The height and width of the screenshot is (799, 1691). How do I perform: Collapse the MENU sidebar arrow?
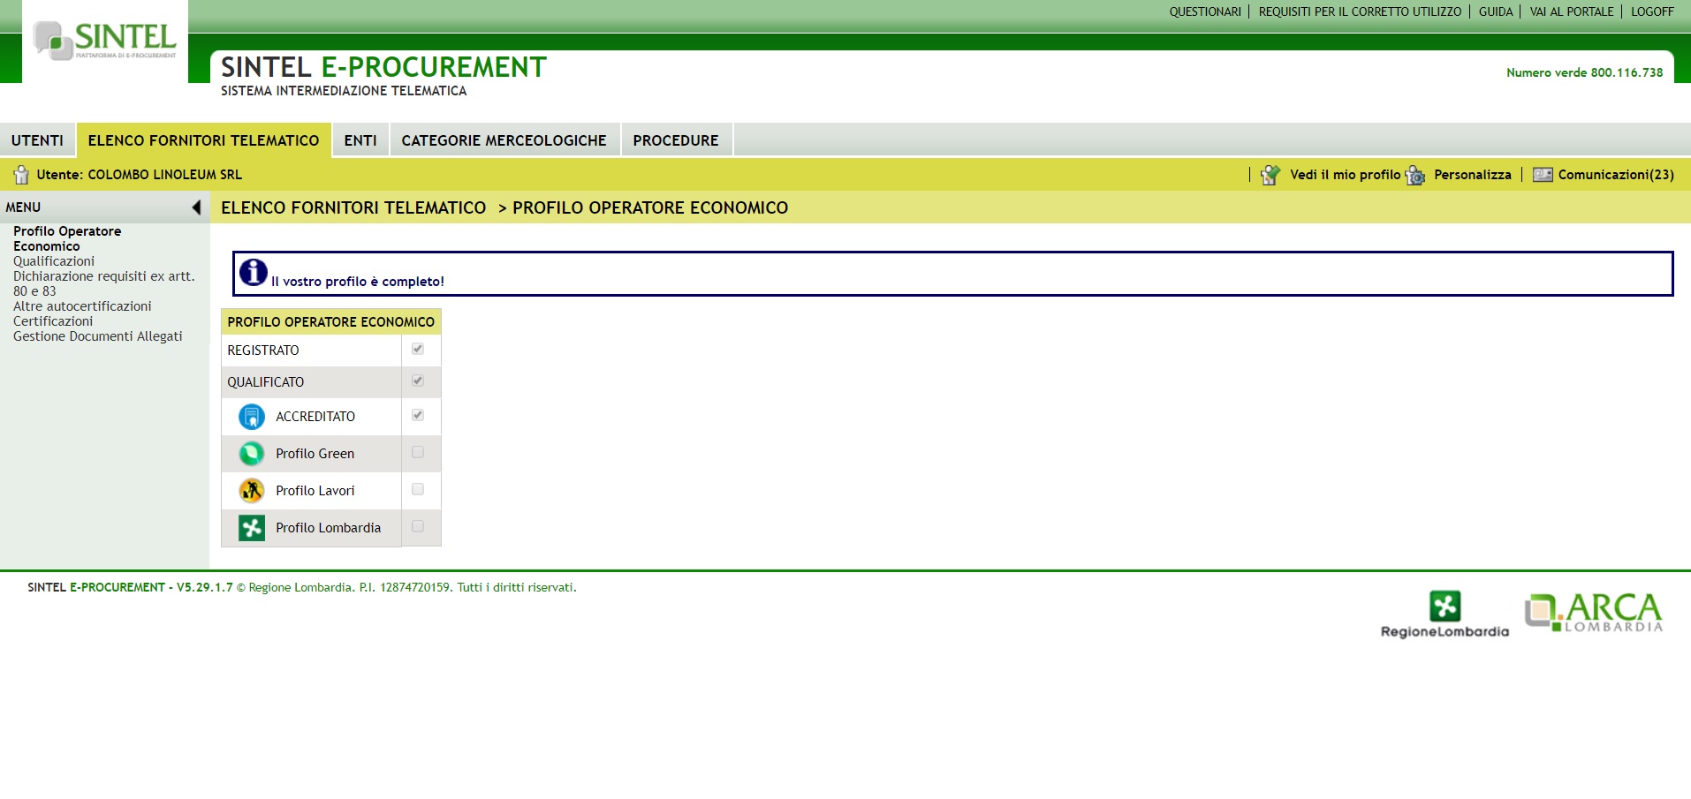[x=196, y=207]
